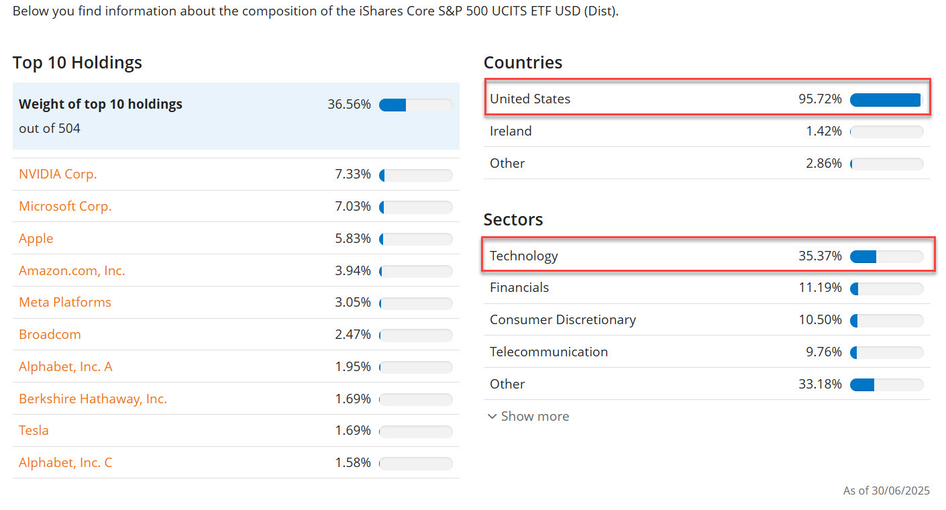Screen dimensions: 946x510
Task: Click the Financials 11.19% bar
Action: pyautogui.click(x=887, y=289)
